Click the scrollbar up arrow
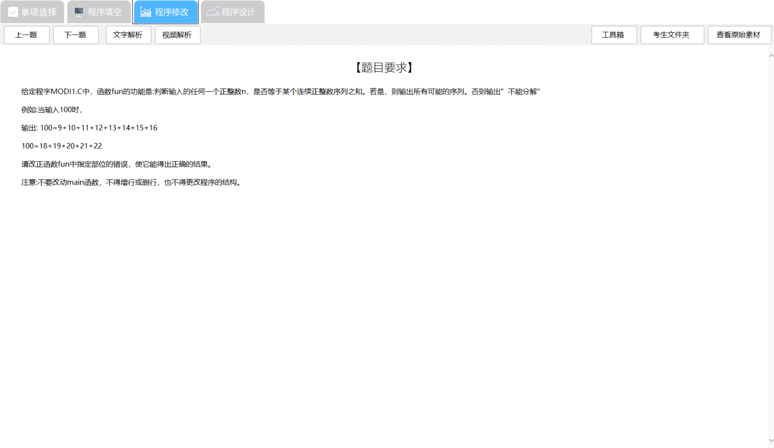The width and height of the screenshot is (774, 448). pos(771,56)
